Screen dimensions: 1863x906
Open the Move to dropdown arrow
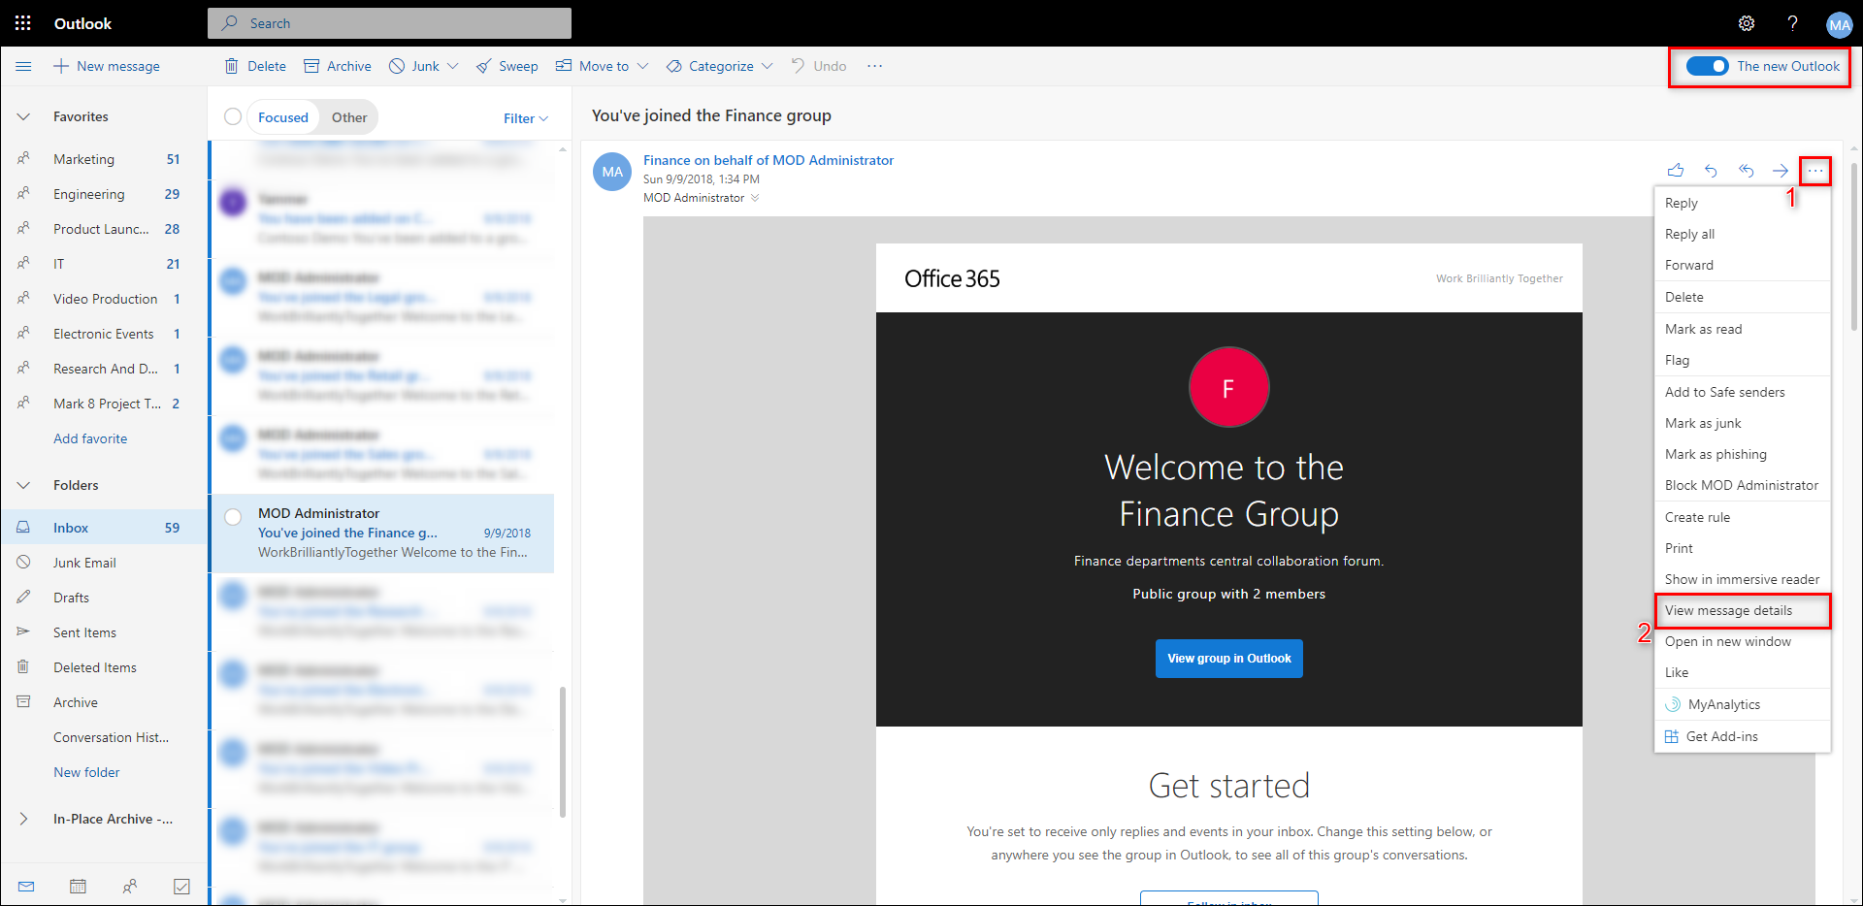[642, 66]
